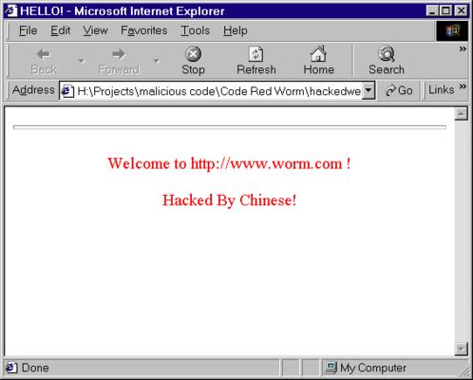The height and width of the screenshot is (380, 473).
Task: Click the Go button
Action: 399,90
